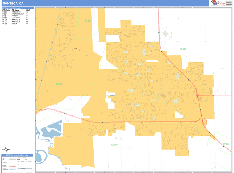Click the gray info box beside the logo
The height and width of the screenshot is (173, 234).
228,3
